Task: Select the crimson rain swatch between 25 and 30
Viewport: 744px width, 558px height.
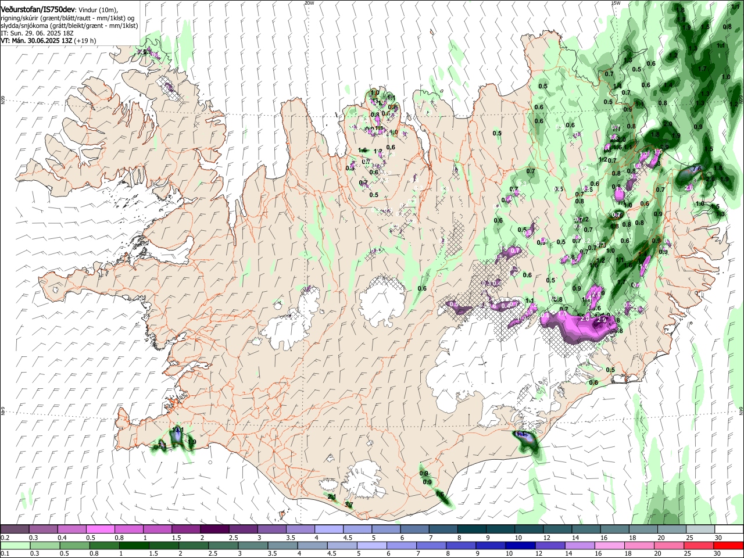Action: [699, 545]
